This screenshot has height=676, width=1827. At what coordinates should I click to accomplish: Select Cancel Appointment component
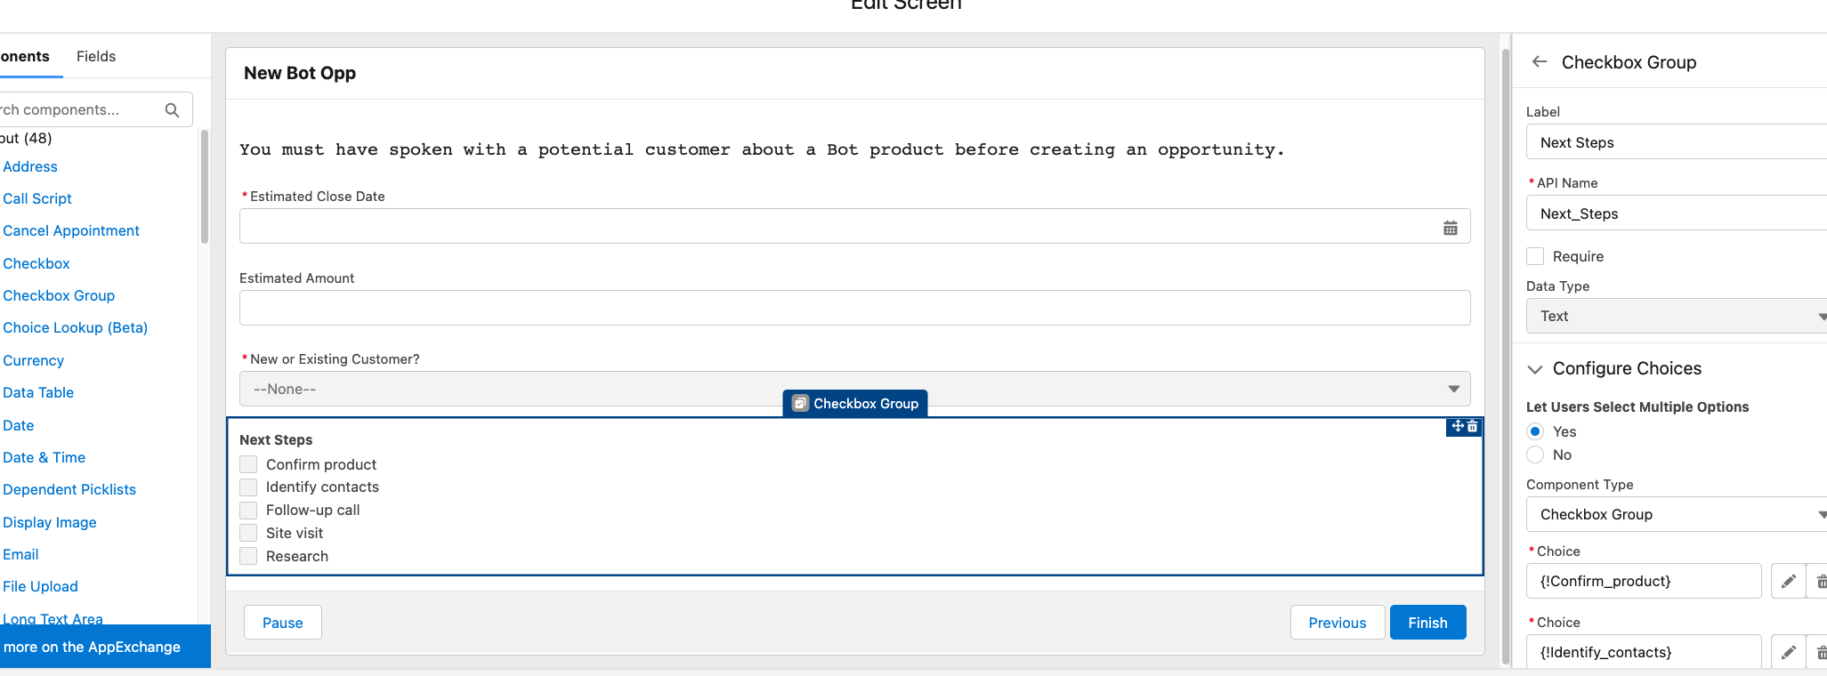tap(71, 230)
